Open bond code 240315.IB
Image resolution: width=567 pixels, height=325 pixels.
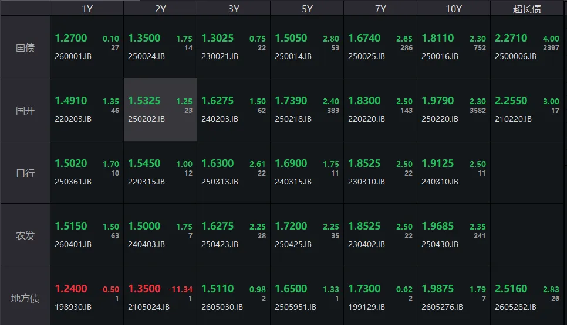(293, 182)
